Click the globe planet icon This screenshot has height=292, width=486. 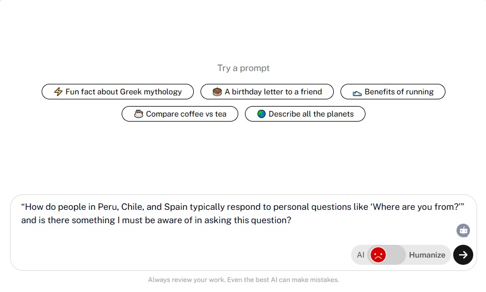pyautogui.click(x=261, y=114)
